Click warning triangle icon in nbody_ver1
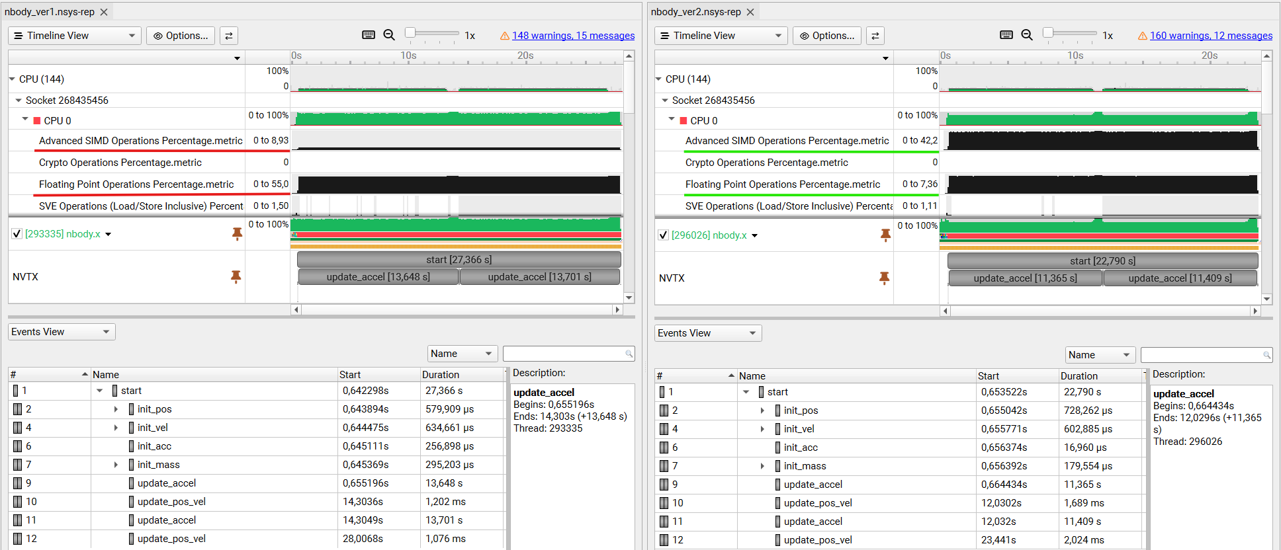 point(504,36)
